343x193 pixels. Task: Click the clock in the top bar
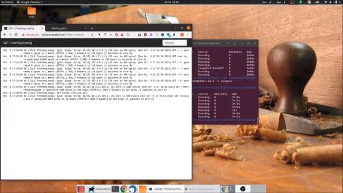[171, 2]
